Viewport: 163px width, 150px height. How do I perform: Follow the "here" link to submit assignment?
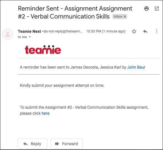click(45, 113)
